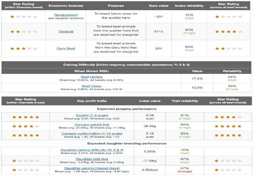Open the Daughter calving interval (days) link
The image size is (254, 176).
click(x=92, y=168)
